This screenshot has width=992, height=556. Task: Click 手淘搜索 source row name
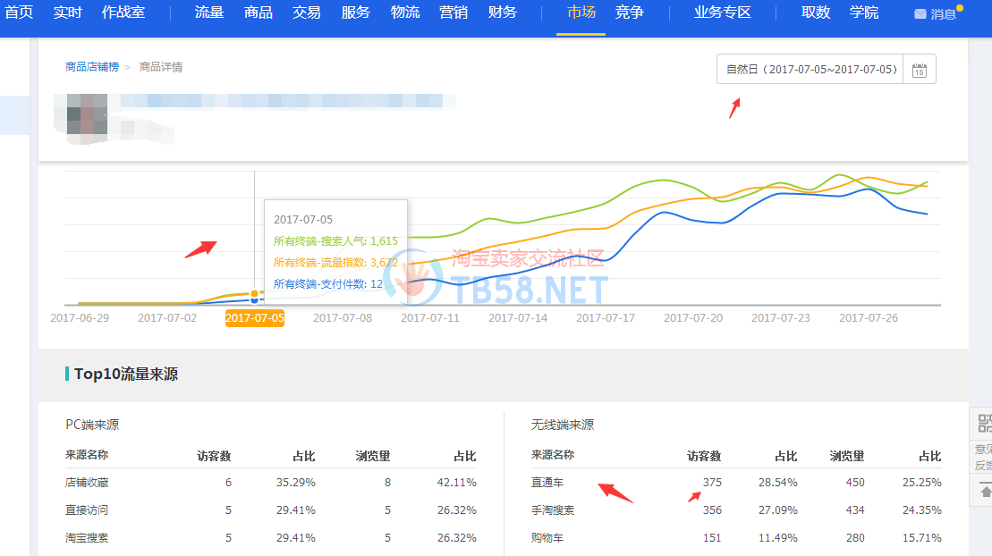tap(552, 510)
